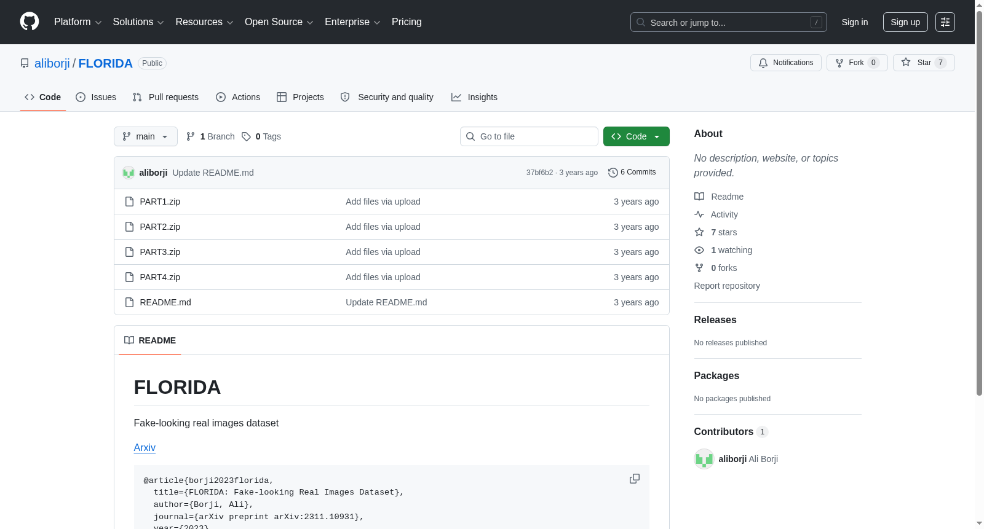Switch to the Pull requests tab

(165, 97)
